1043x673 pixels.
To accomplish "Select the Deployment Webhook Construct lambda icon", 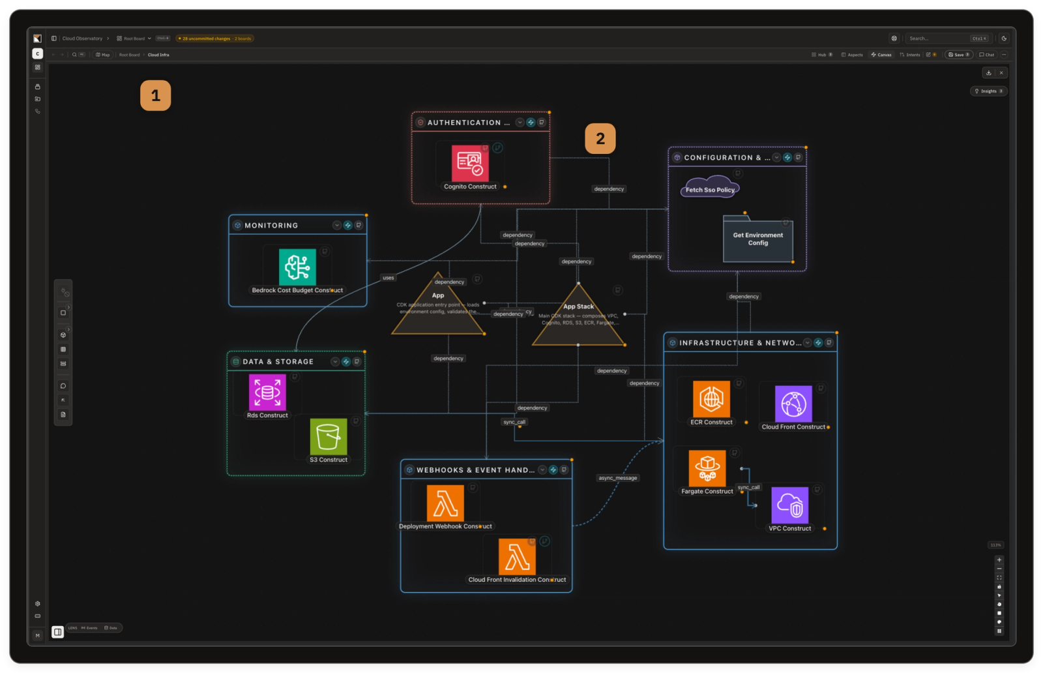I will pos(445,503).
